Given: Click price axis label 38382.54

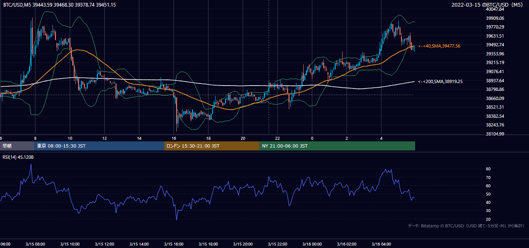Looking at the screenshot, I should click(495, 116).
